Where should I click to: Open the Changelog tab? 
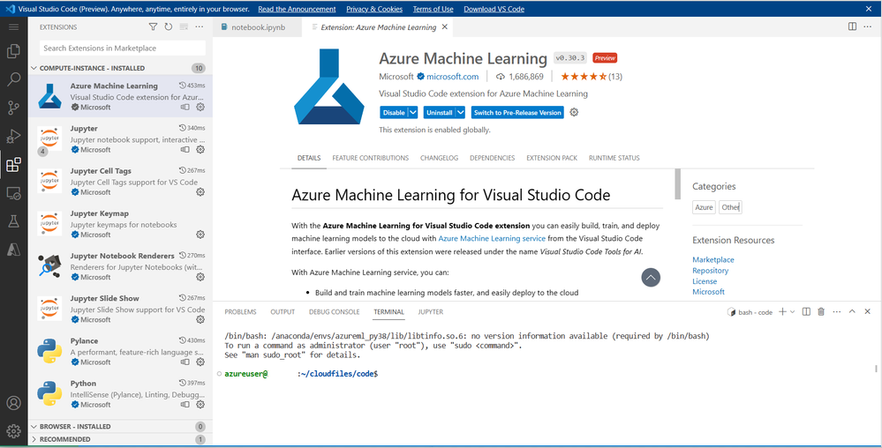[x=440, y=158]
